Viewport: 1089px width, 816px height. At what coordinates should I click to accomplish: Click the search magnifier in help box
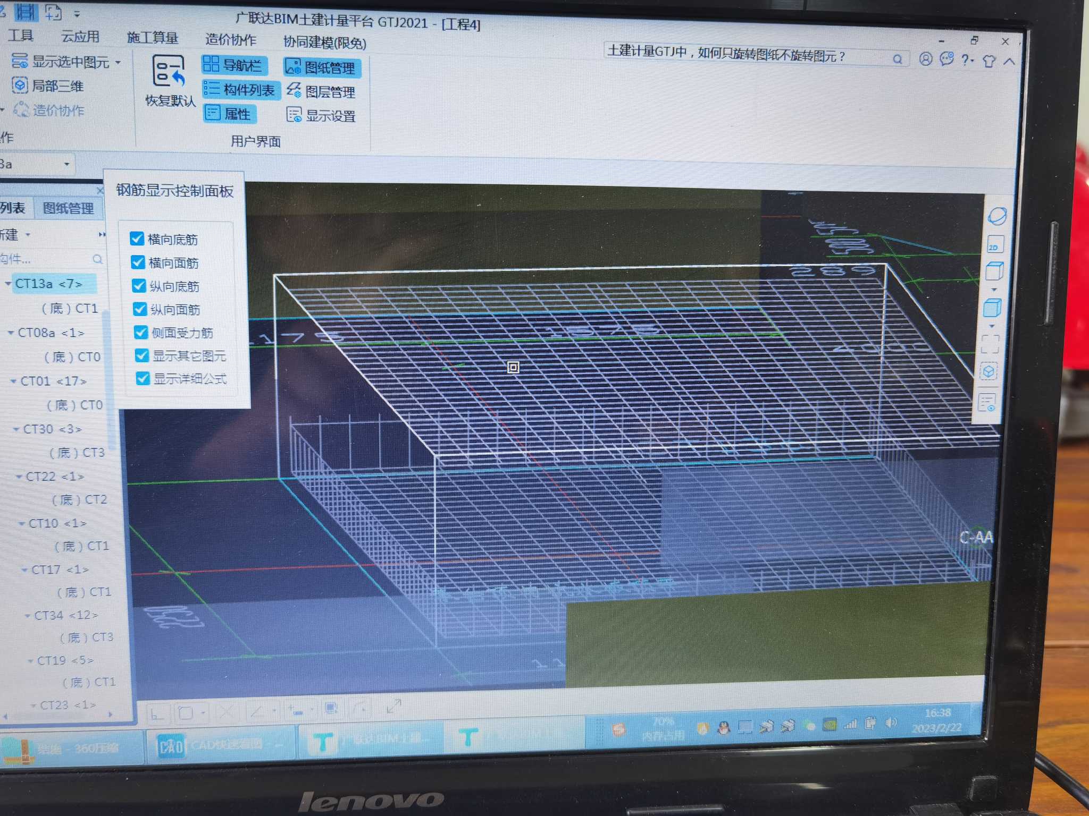point(898,59)
